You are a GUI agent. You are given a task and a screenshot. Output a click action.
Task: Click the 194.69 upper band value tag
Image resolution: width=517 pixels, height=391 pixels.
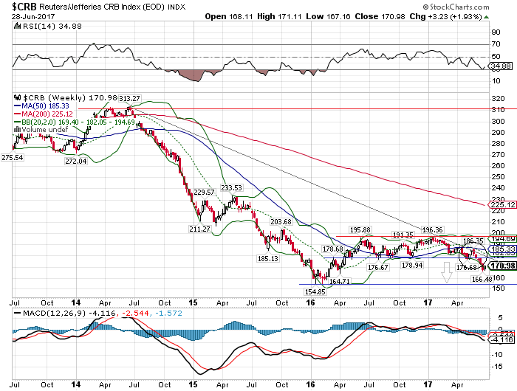point(503,239)
